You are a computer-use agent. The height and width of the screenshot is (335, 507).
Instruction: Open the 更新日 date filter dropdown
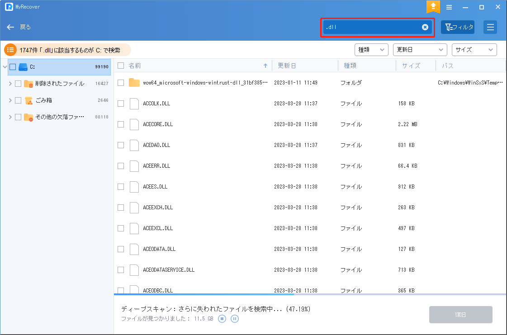420,50
